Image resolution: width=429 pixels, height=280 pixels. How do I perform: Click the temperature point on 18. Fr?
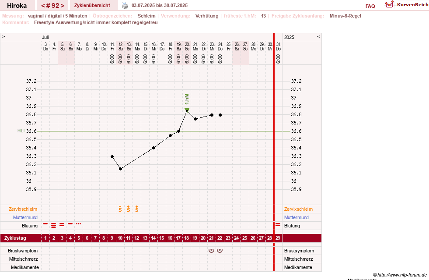(x=170, y=136)
